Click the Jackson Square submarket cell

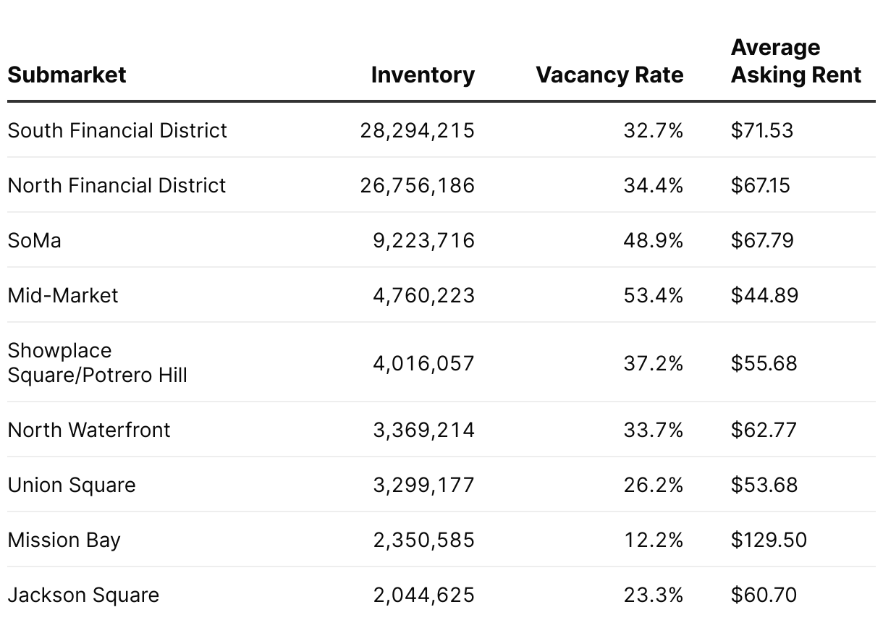click(83, 595)
